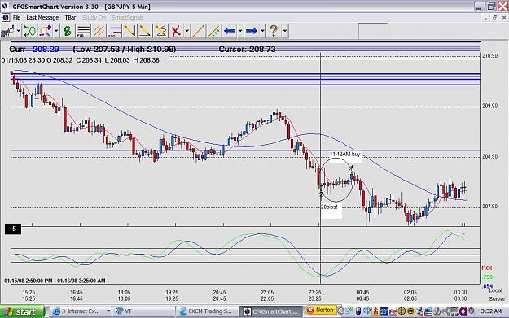Expand the zoom tool dropdown arrow
Screen dimensions: 509x318
pos(56,31)
